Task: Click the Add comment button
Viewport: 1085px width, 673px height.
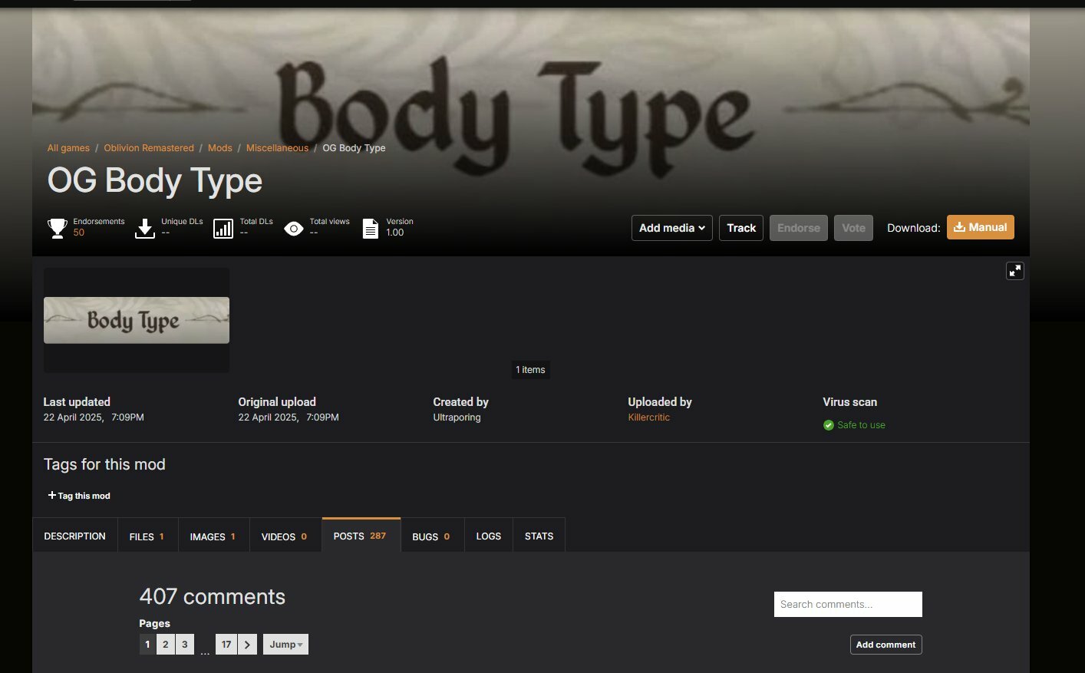Action: point(885,645)
